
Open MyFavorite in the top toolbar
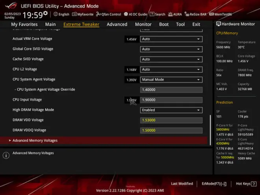click(x=83, y=14)
